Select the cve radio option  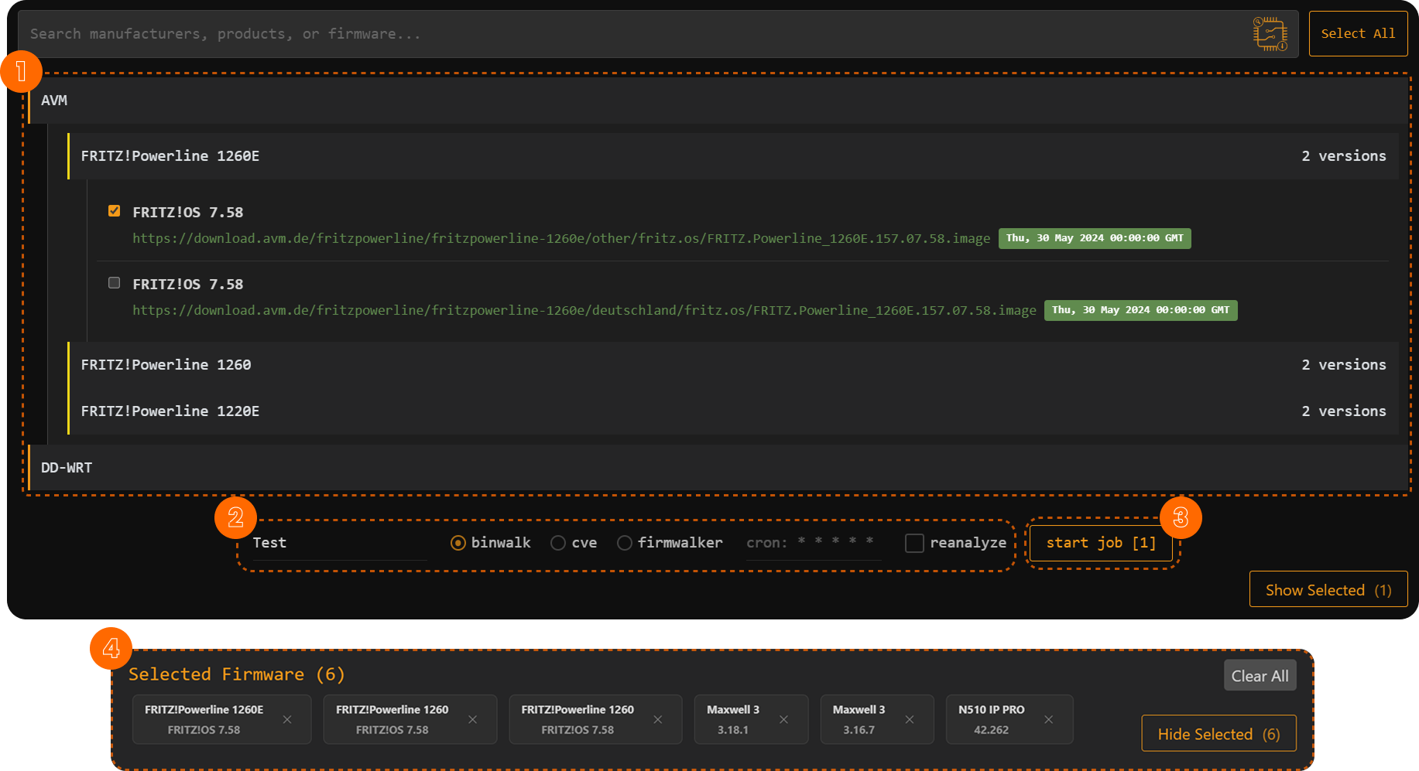click(558, 543)
